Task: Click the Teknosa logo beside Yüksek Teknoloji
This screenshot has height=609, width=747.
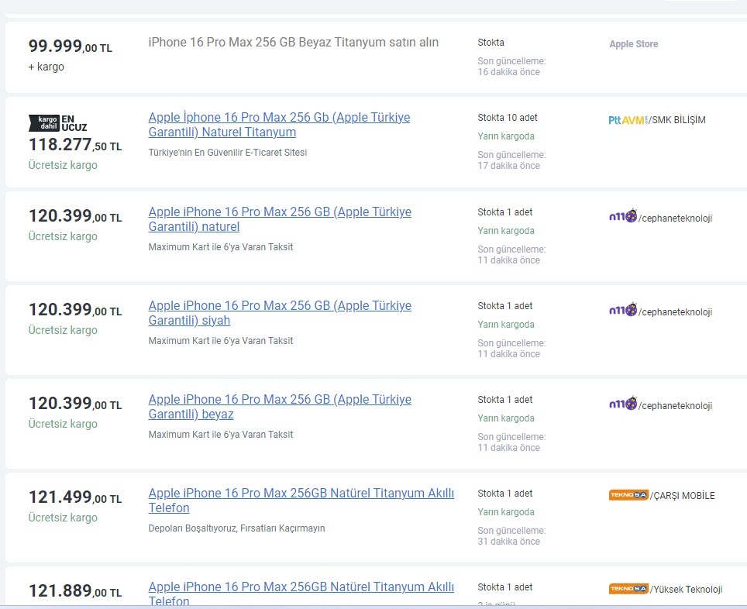Action: pos(628,589)
